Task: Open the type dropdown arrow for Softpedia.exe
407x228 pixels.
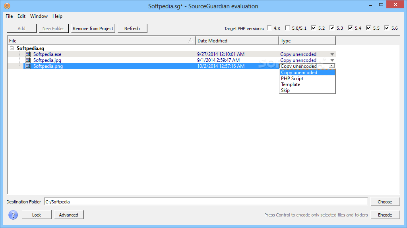Action: point(332,54)
